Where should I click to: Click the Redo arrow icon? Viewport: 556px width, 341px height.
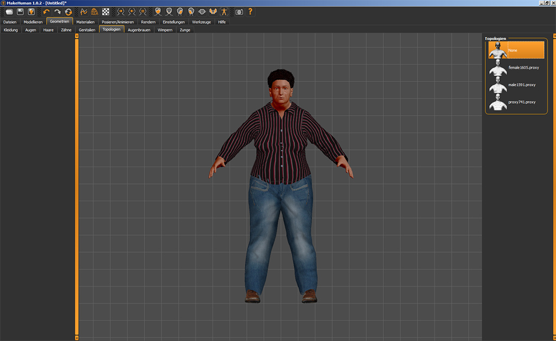[57, 11]
